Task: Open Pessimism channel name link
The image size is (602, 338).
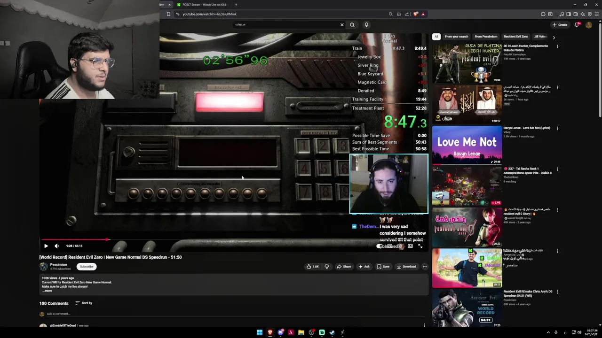Action: tap(58, 265)
